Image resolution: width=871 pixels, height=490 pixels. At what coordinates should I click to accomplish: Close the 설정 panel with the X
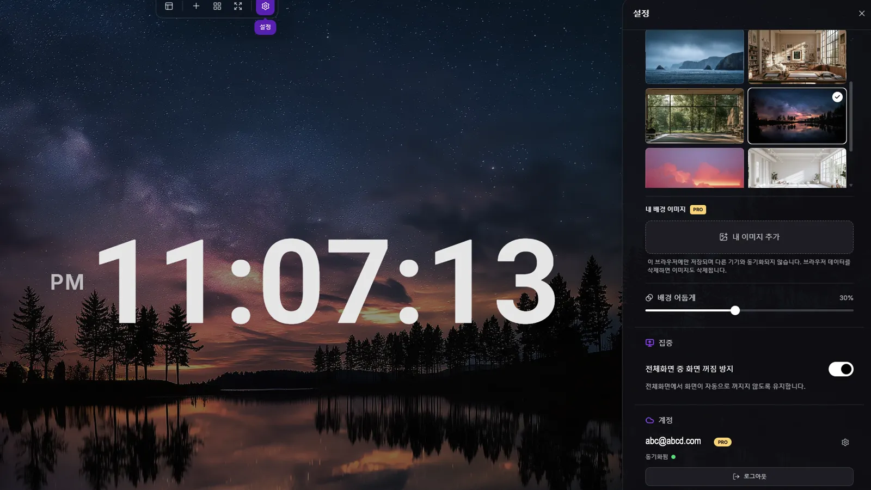pyautogui.click(x=861, y=13)
